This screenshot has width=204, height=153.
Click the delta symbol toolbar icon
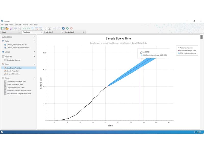pos(45,28)
